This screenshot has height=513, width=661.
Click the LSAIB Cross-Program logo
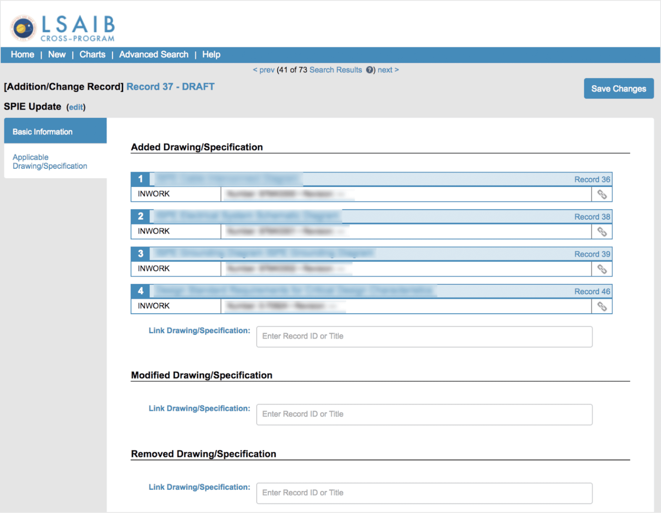click(x=62, y=27)
